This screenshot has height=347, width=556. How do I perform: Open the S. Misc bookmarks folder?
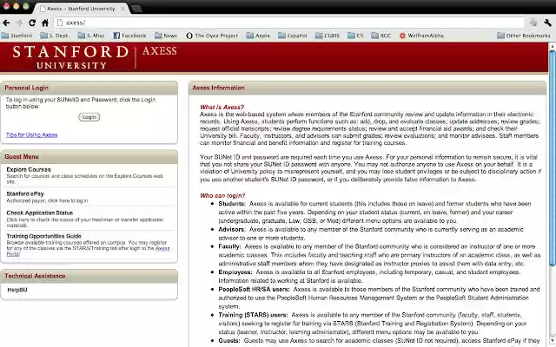coord(91,36)
